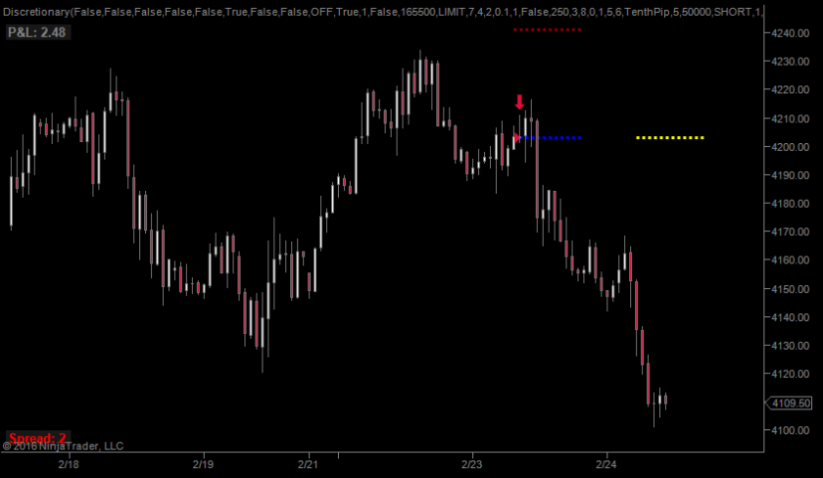Click the red triangle entry marker at 4203
Viewport: 823px width, 478px height.
[x=516, y=137]
